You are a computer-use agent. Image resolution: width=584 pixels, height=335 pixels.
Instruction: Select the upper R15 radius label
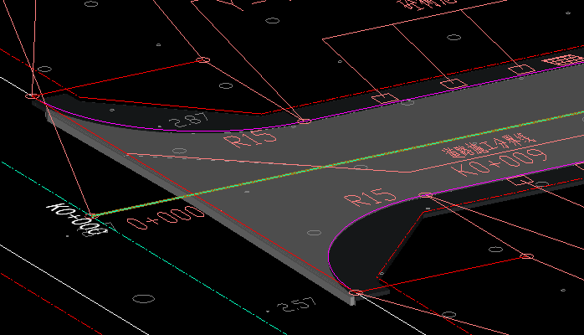[252, 137]
